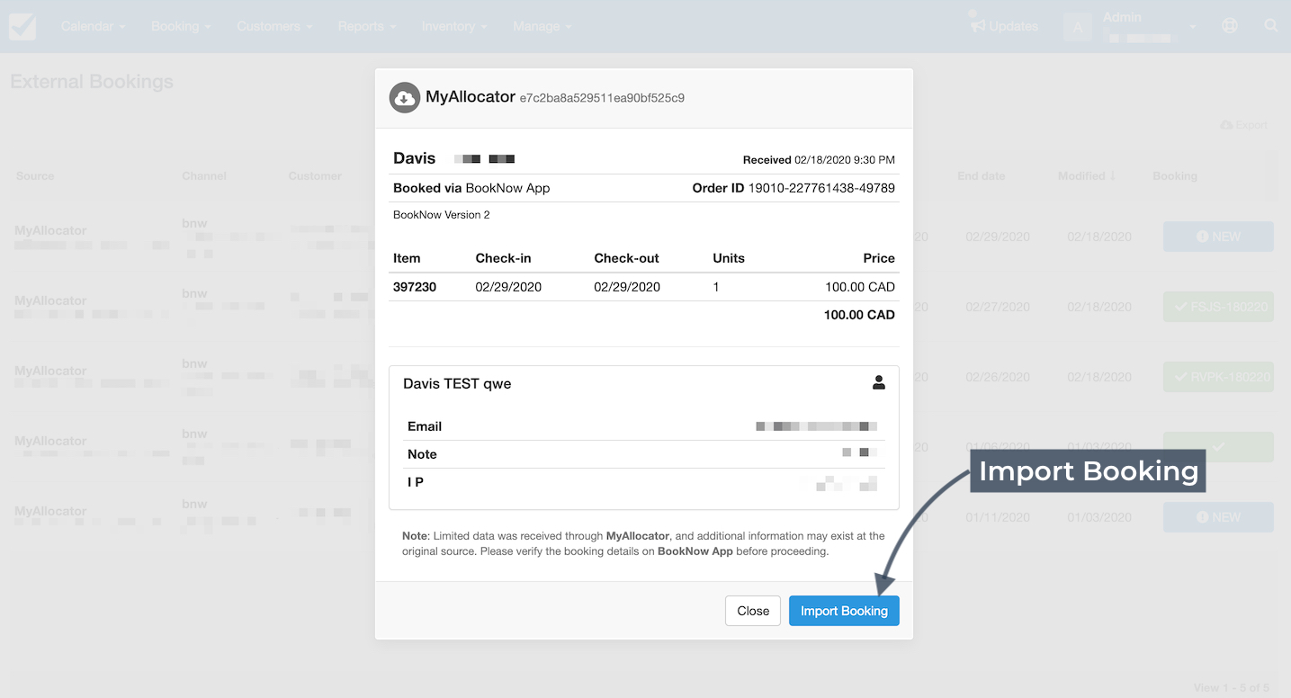The image size is (1291, 698).
Task: Click the View 1 - 5 of 5 pager text
Action: [x=1232, y=688]
